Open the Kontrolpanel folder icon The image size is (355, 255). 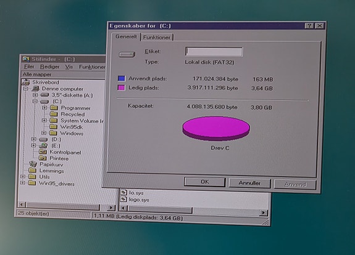(x=43, y=152)
